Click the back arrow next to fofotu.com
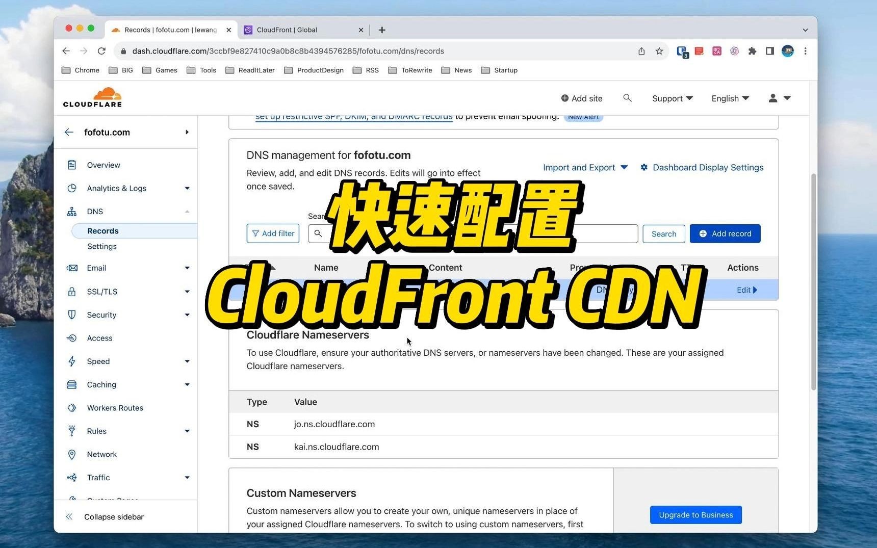The image size is (877, 548). coord(69,132)
